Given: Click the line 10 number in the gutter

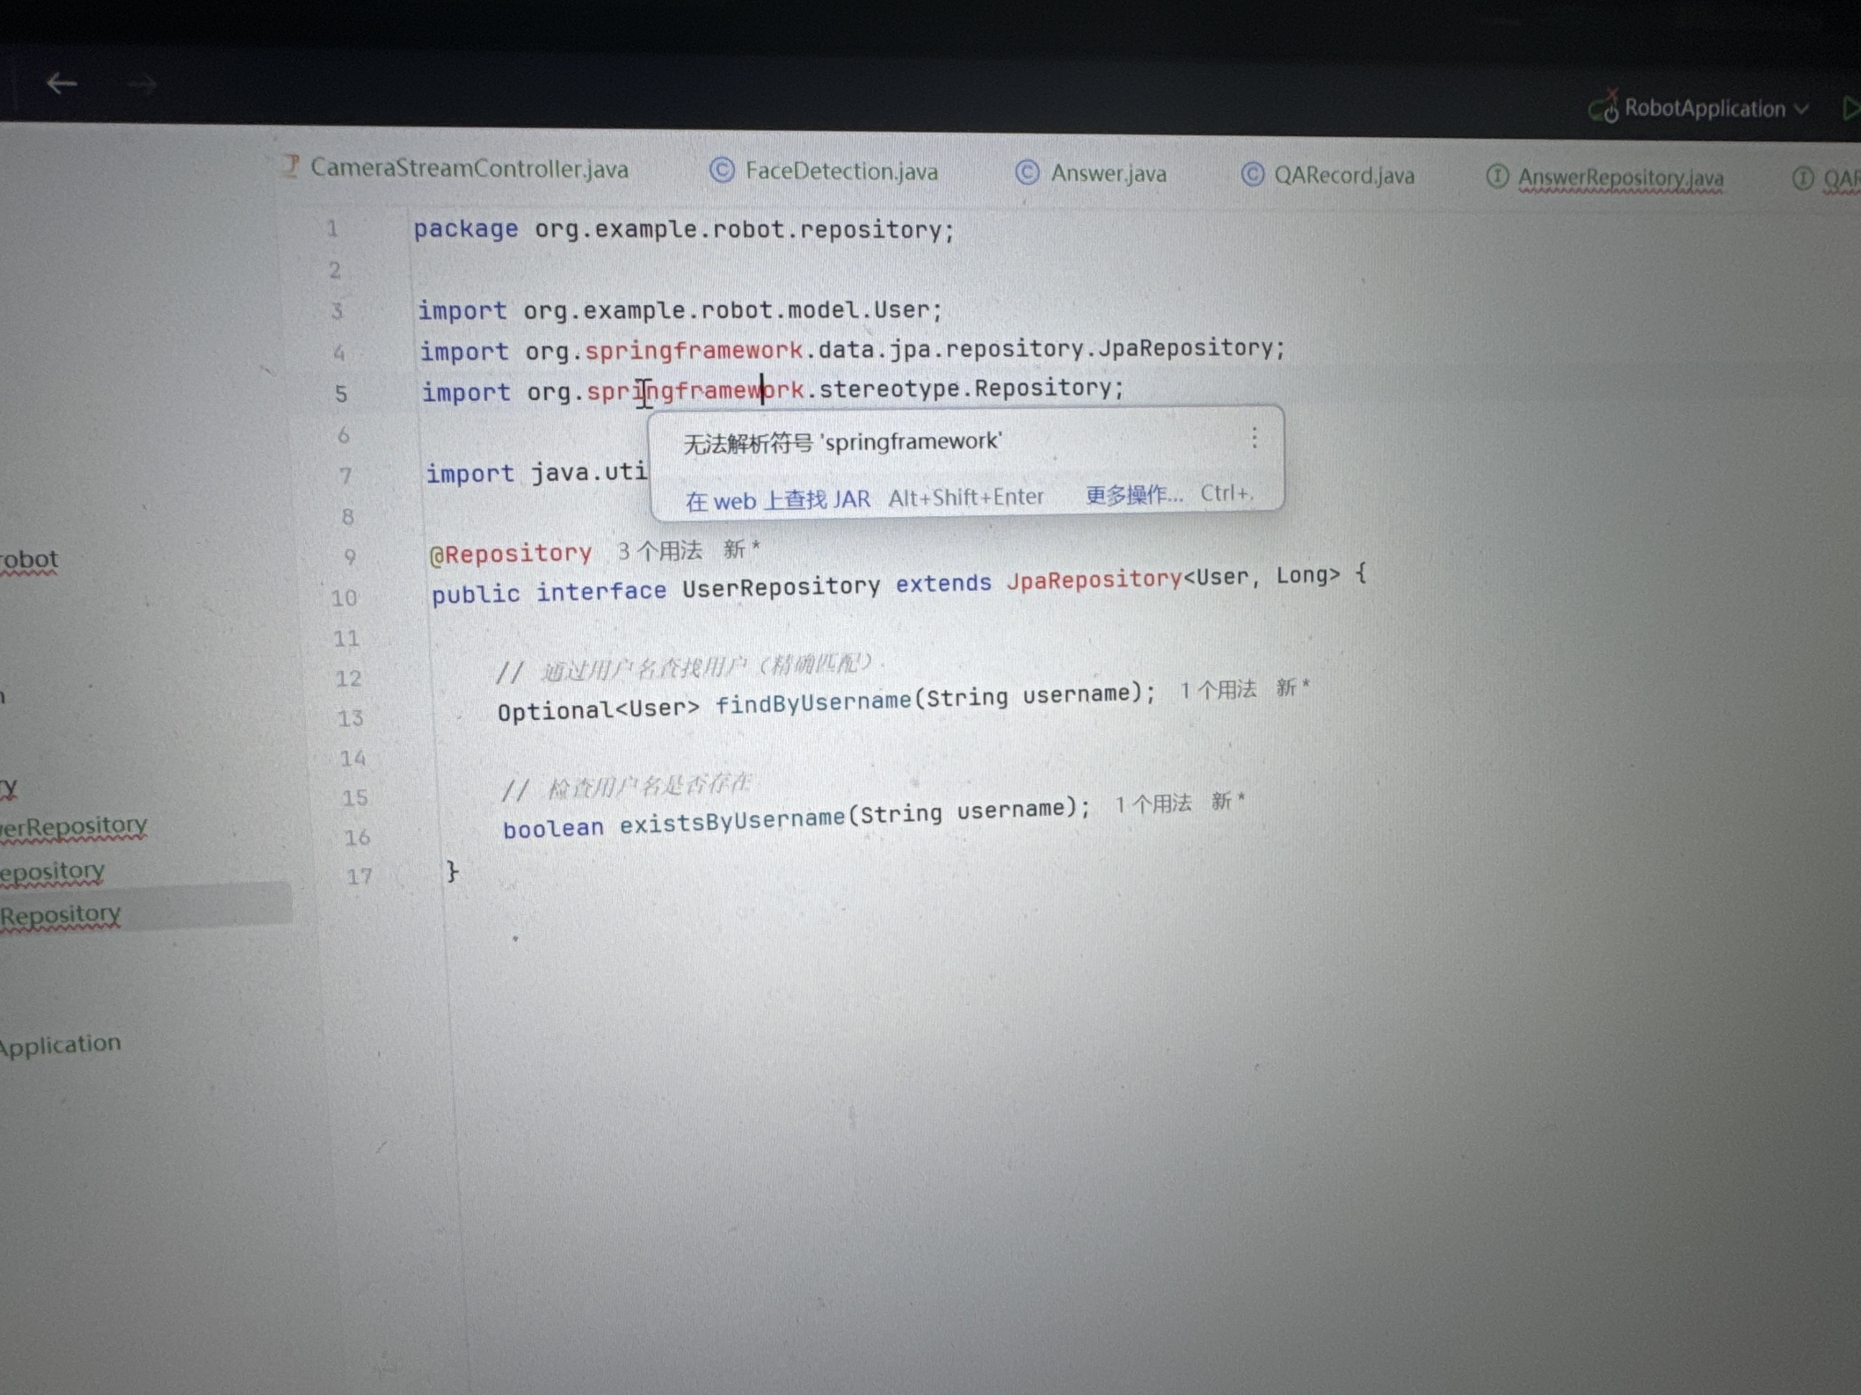Looking at the screenshot, I should pyautogui.click(x=343, y=598).
